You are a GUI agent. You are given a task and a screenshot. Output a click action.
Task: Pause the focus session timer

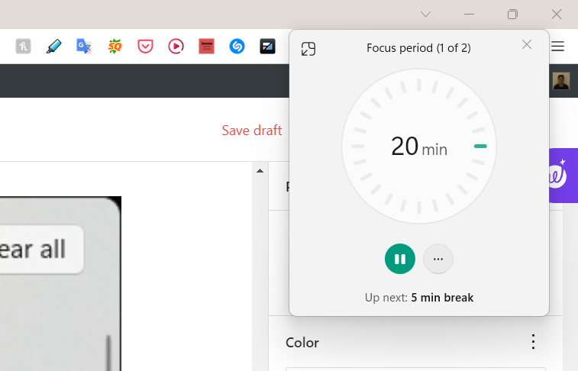pyautogui.click(x=400, y=259)
